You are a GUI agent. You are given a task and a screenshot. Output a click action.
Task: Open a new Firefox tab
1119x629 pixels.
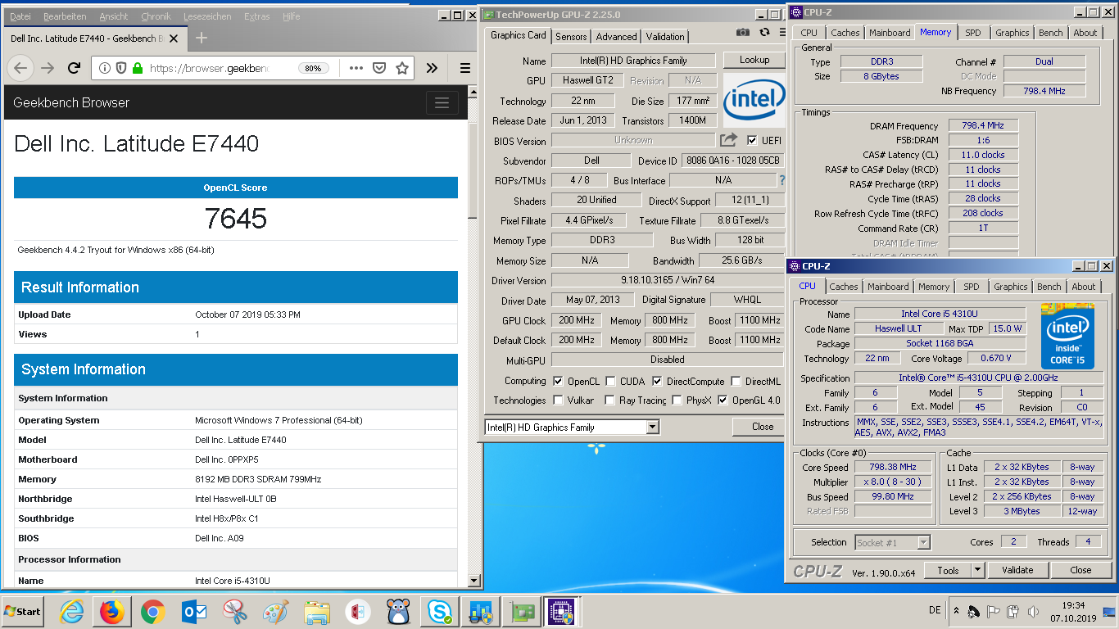202,38
